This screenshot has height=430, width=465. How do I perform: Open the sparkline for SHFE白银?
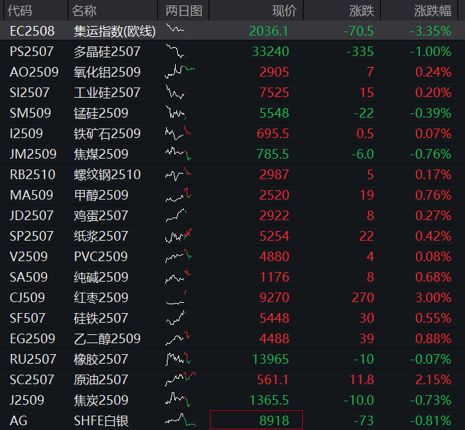(179, 420)
